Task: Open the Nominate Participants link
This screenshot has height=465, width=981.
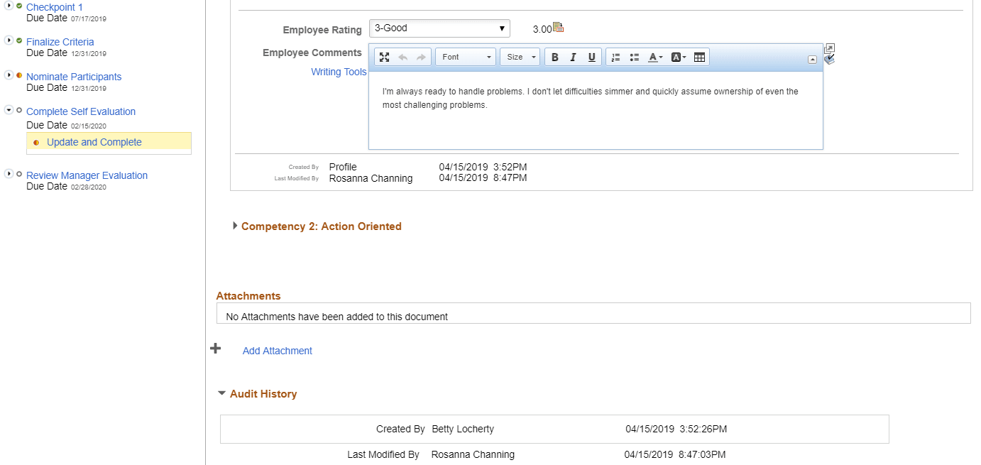Action: pos(74,77)
